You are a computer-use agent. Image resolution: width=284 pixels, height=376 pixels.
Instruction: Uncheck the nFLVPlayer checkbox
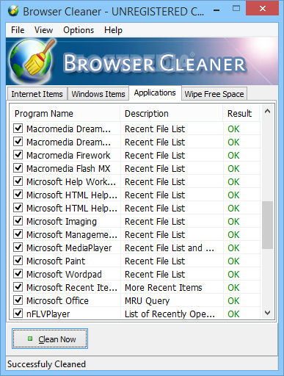pos(18,314)
